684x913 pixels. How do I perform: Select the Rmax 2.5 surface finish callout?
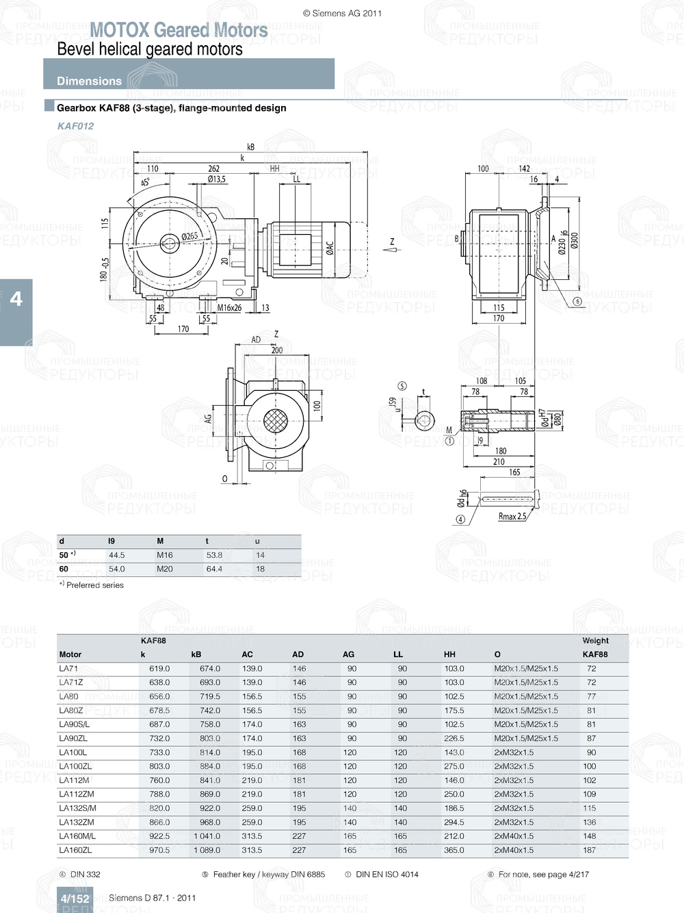click(511, 517)
